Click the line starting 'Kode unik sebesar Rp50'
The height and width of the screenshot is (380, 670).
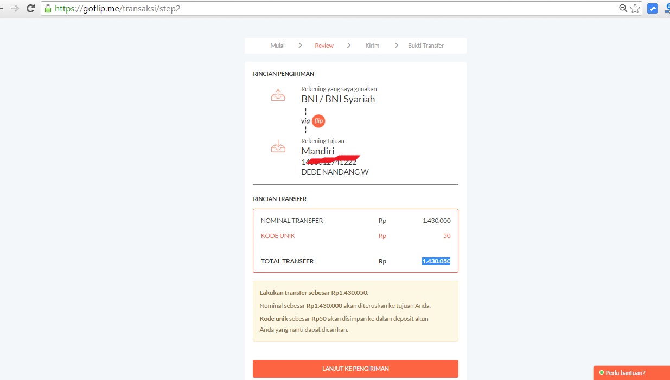[344, 319]
